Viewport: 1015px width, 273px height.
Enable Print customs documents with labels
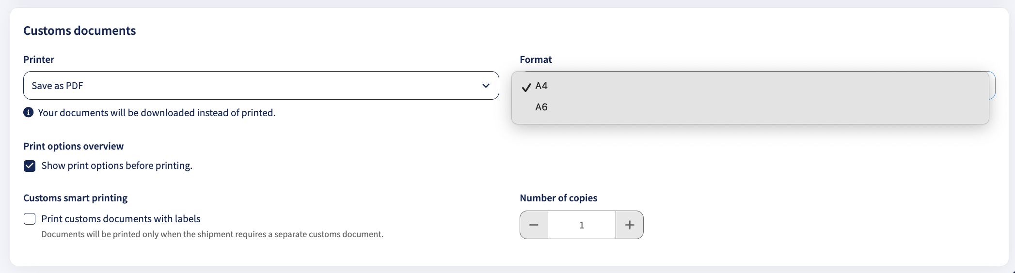[x=30, y=219]
